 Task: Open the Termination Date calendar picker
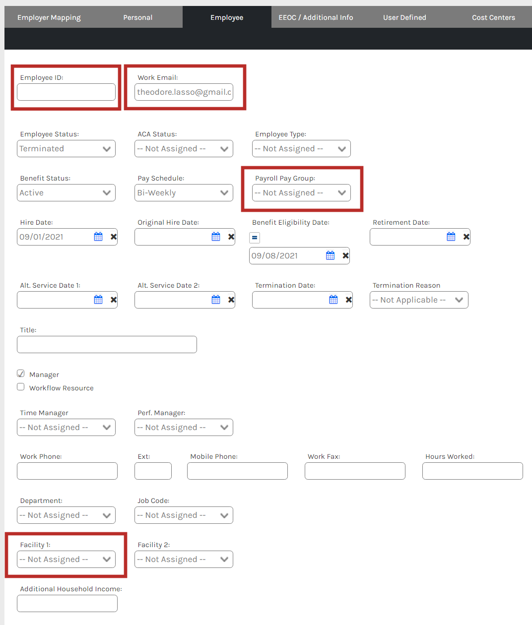click(x=333, y=300)
